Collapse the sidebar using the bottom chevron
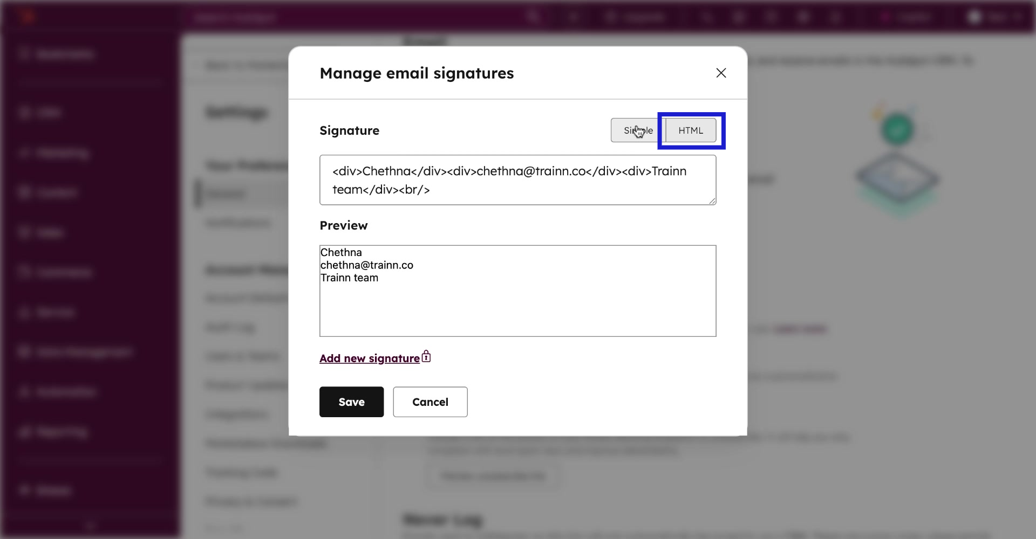The image size is (1036, 539). [90, 525]
